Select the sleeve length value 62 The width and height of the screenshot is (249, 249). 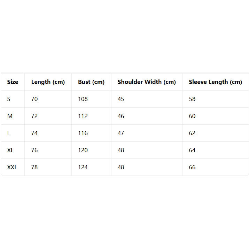pyautogui.click(x=192, y=133)
